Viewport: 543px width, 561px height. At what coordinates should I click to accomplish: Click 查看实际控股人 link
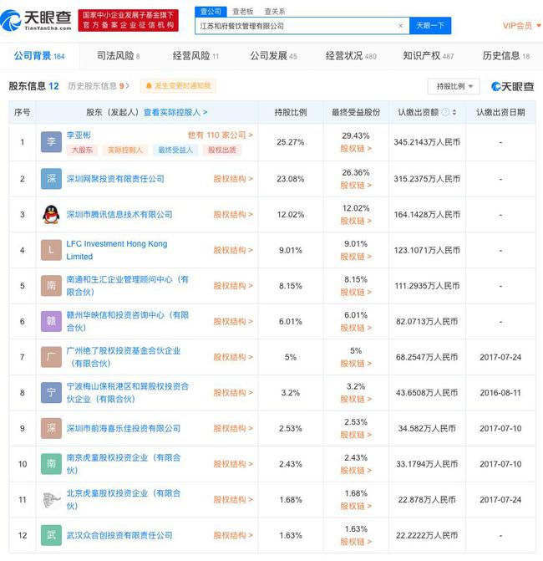[175, 112]
